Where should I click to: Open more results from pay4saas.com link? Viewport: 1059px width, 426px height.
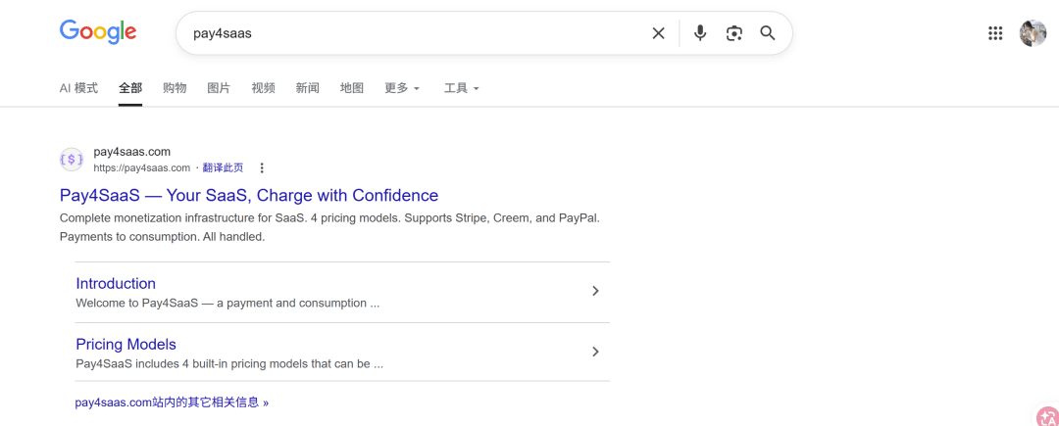(x=172, y=402)
